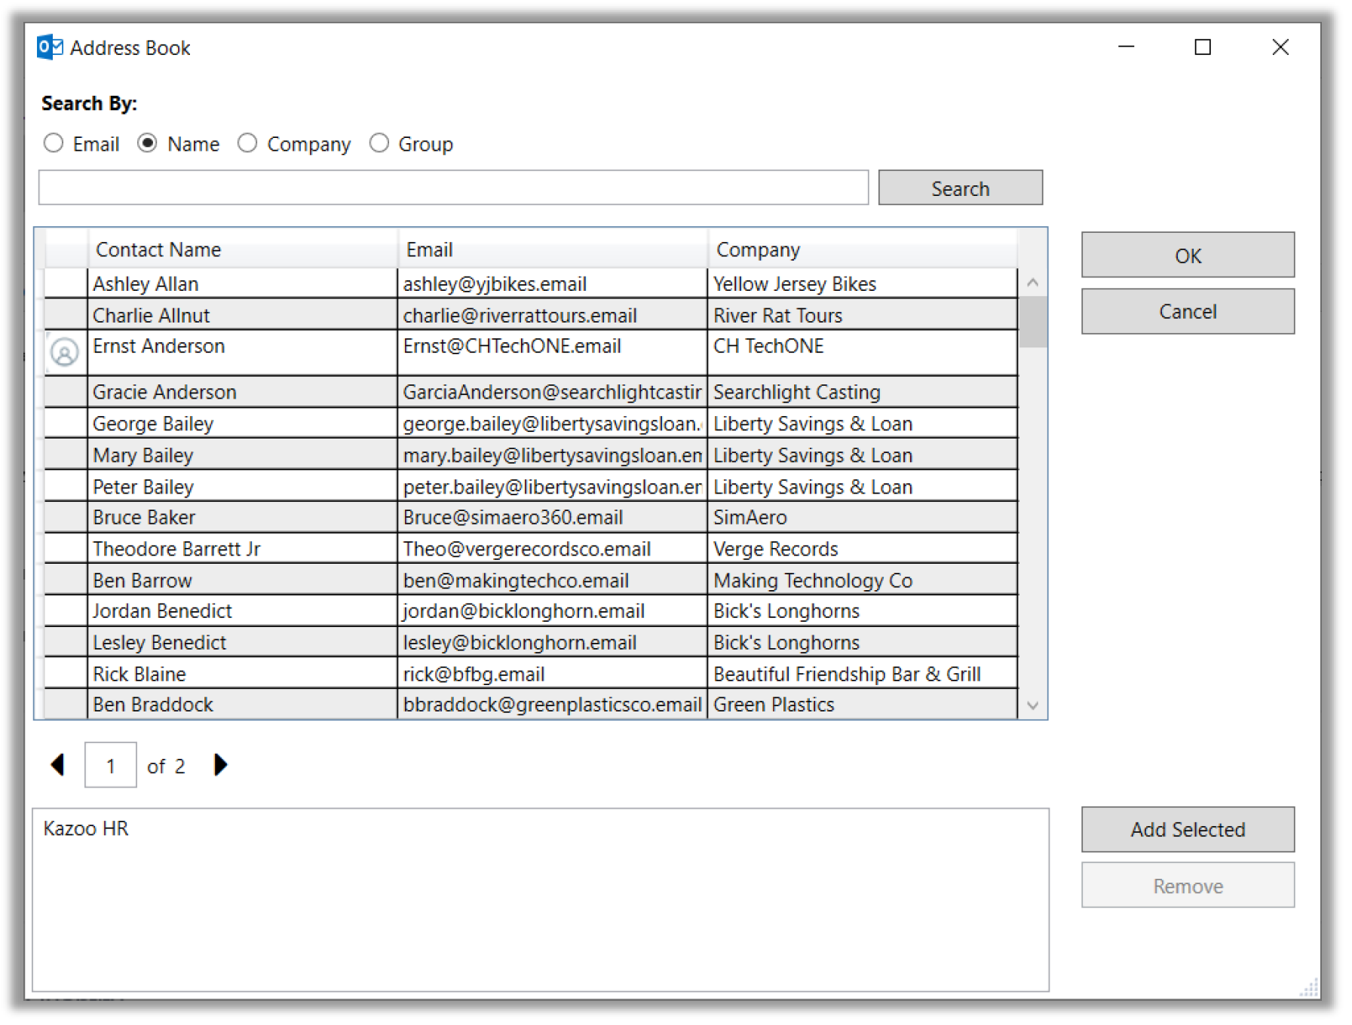Click the Remove button
Image resolution: width=1352 pixels, height=1025 pixels.
(x=1188, y=886)
